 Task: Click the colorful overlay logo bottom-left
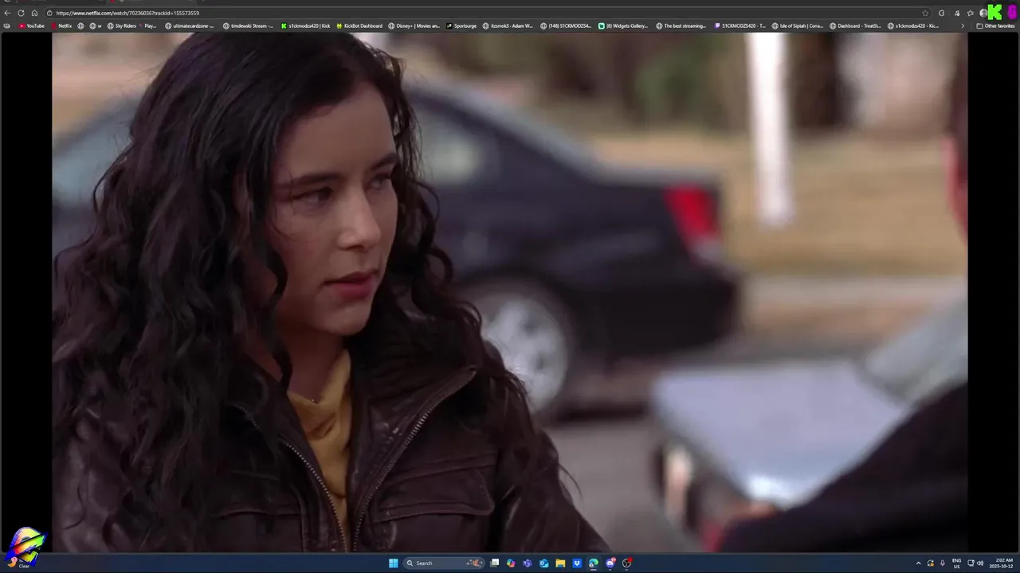(x=25, y=547)
